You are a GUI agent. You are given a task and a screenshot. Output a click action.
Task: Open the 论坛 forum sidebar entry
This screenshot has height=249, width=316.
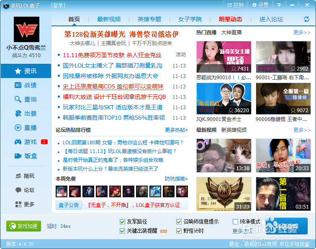click(25, 190)
